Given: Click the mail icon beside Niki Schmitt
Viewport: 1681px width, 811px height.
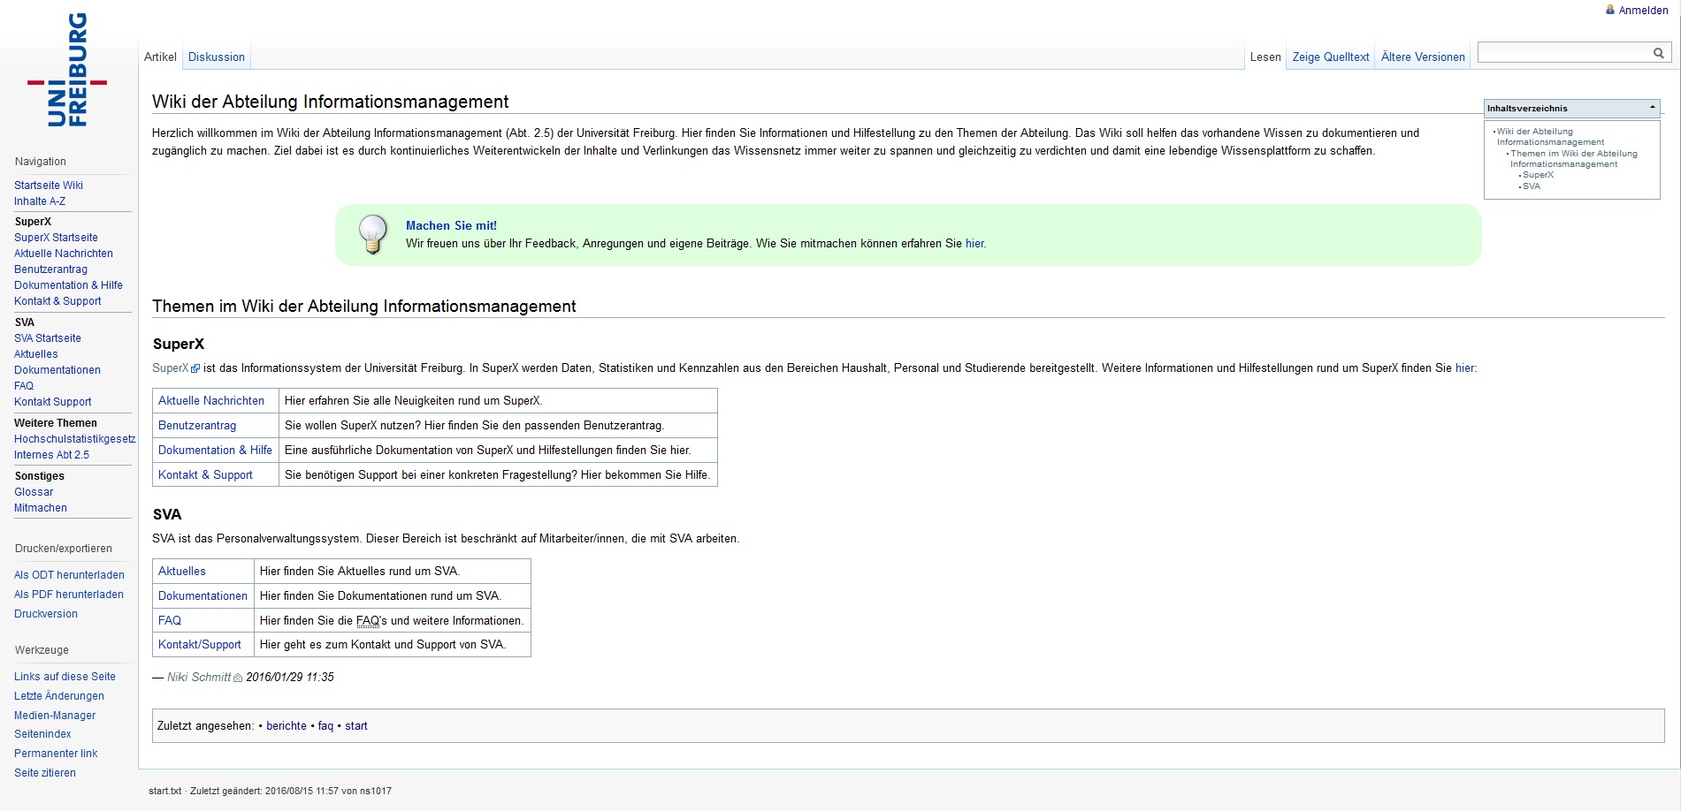Looking at the screenshot, I should click(238, 678).
